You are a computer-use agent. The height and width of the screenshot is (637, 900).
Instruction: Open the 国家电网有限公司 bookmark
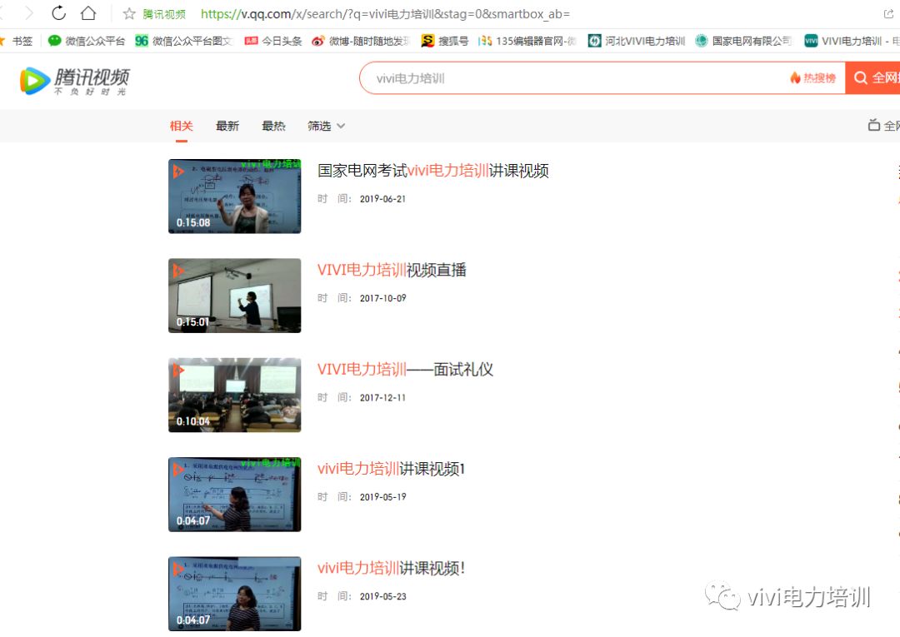tap(743, 41)
